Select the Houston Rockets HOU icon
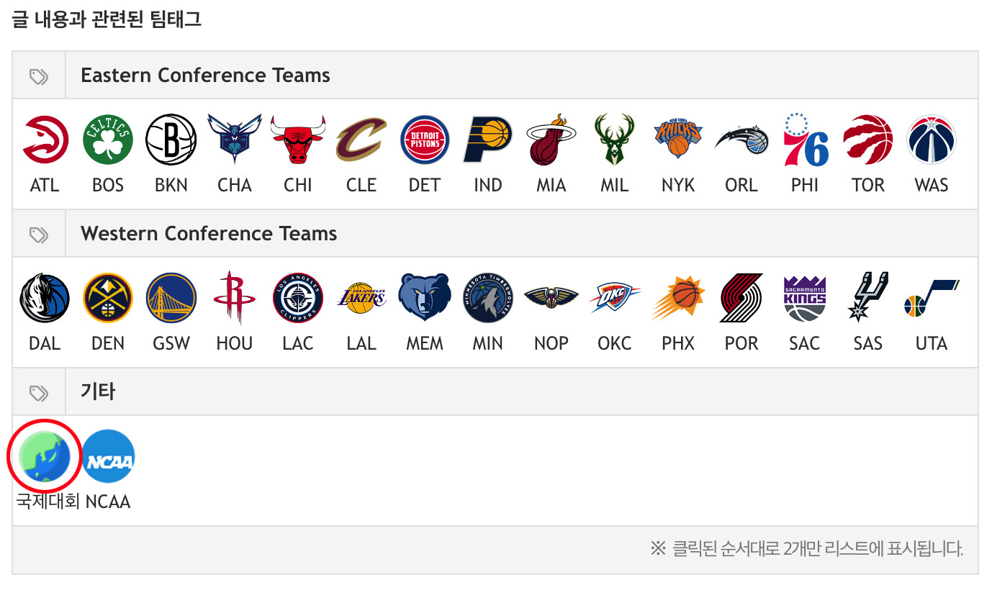The image size is (992, 590). click(235, 298)
